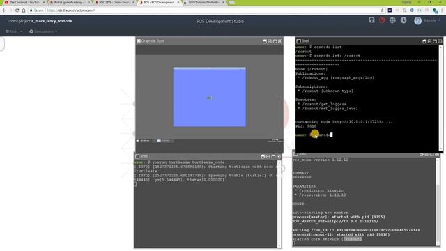Click the current project name a_more_fancy_rosnode

(x=52, y=21)
